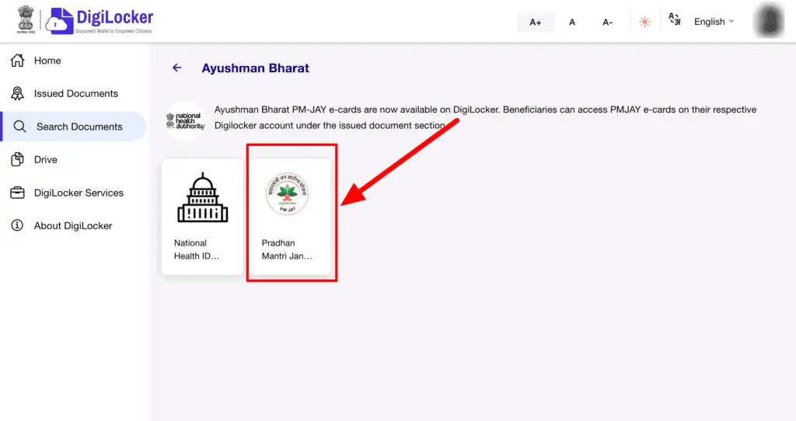Increase font size with A+ button
Screen dimensions: 796x421
click(536, 22)
